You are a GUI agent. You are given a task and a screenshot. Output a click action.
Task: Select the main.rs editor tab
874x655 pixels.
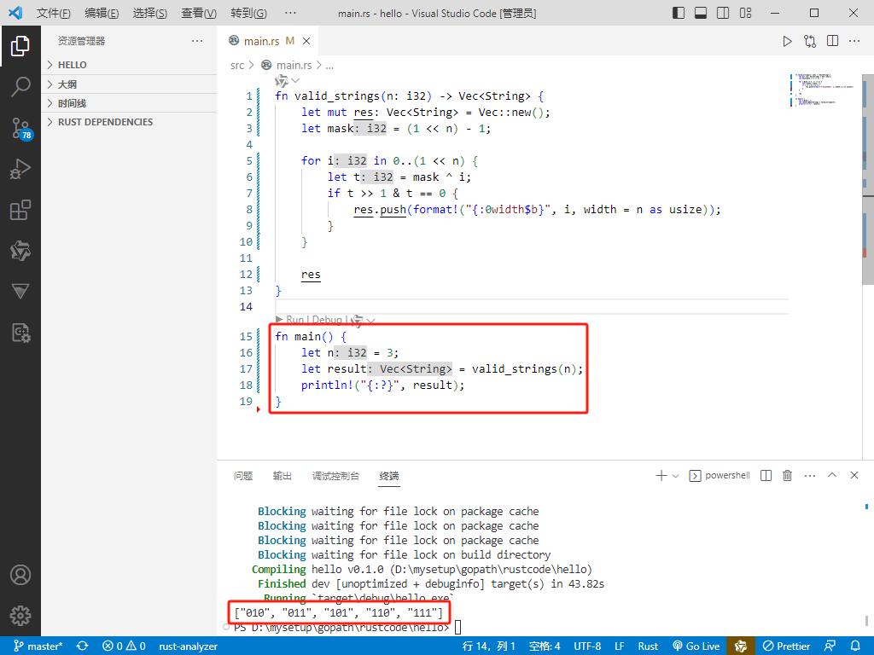(x=269, y=41)
